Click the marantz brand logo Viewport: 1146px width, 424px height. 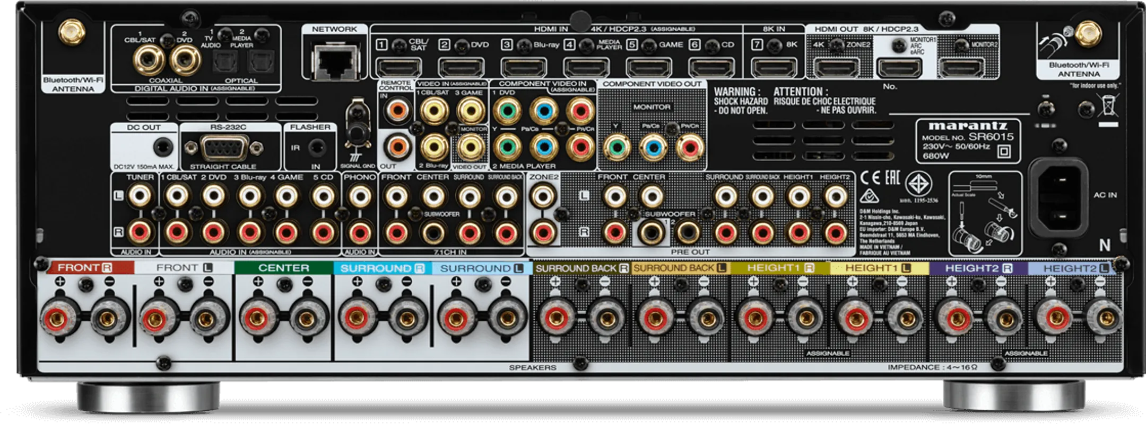(968, 126)
